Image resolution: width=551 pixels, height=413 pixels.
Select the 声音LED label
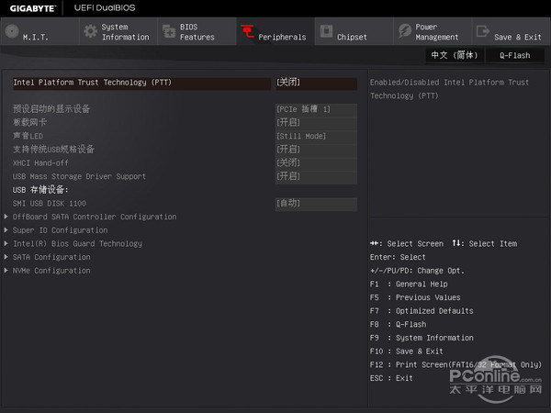pos(28,136)
